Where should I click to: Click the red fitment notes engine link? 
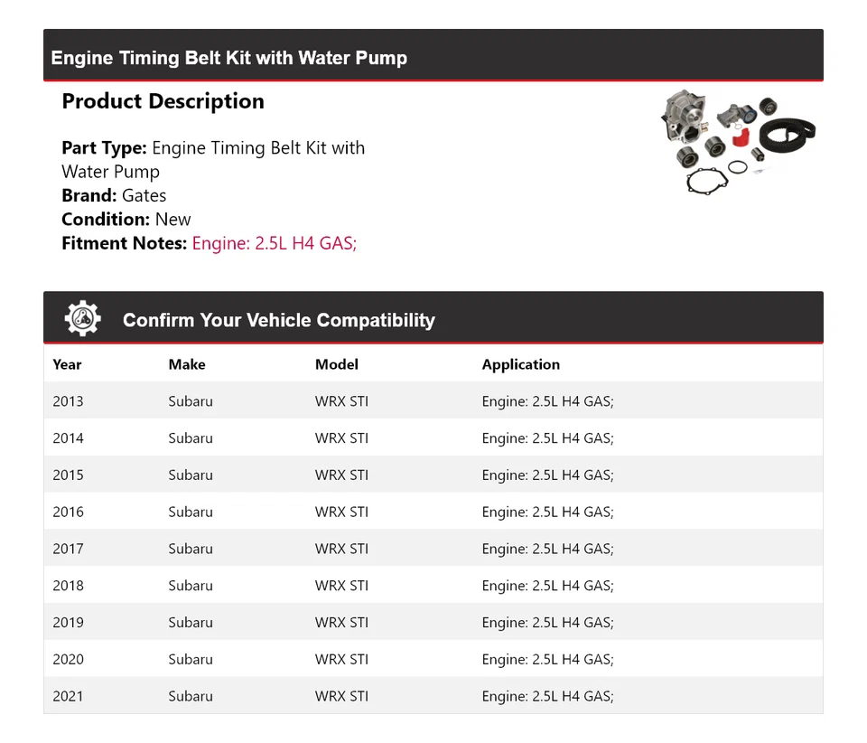(x=275, y=243)
